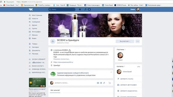Attach audio with the post note icon
This screenshot has width=173, height=97.
click(104, 83)
